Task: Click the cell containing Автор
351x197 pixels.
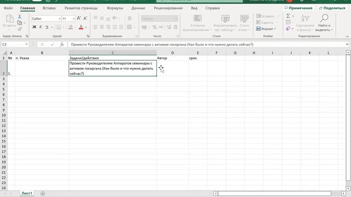Action: (172, 58)
